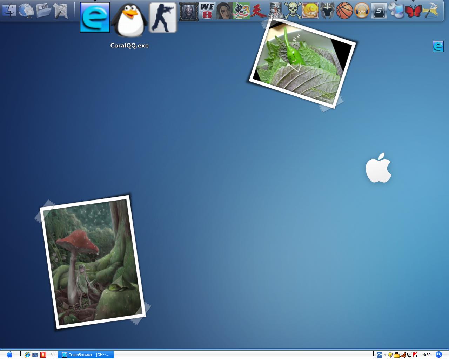This screenshot has height=359, width=449.
Task: Click the sleeping green pepper photo
Action: click(302, 63)
